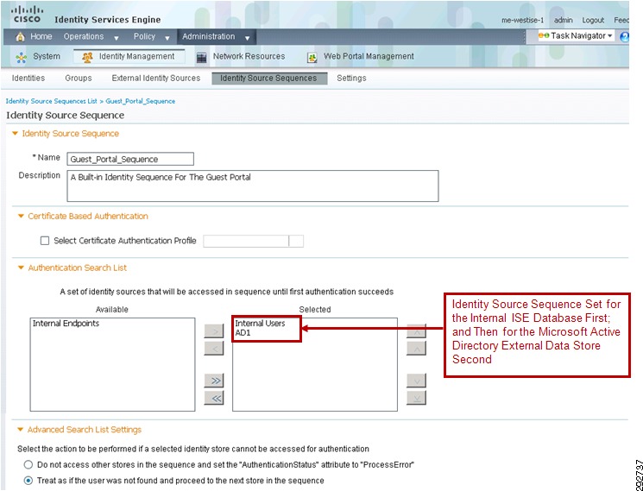Open the Identity Management submenu

(x=136, y=57)
